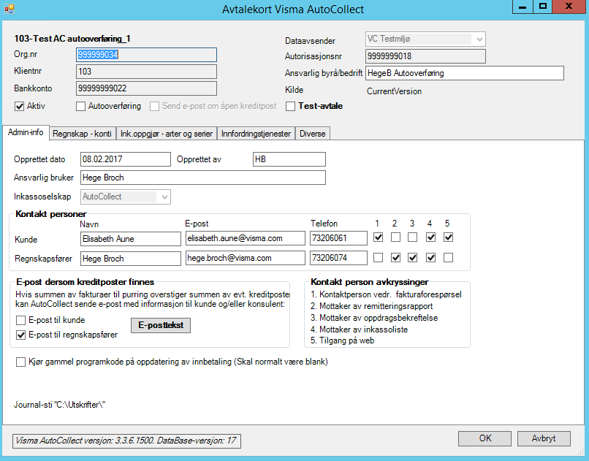Edit the Ansvarlig bruker field
The image size is (589, 461).
[x=203, y=178]
